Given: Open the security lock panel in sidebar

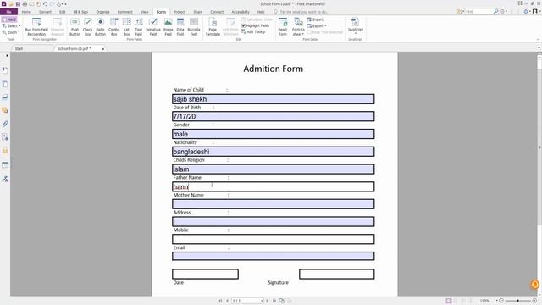Looking at the screenshot, I should point(5,151).
